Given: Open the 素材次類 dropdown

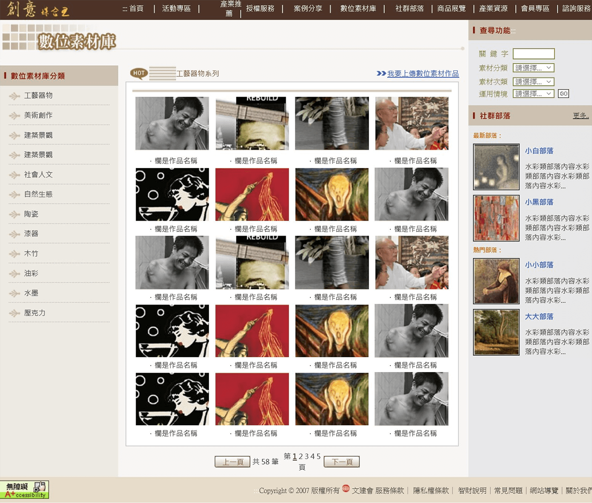Looking at the screenshot, I should pos(533,82).
